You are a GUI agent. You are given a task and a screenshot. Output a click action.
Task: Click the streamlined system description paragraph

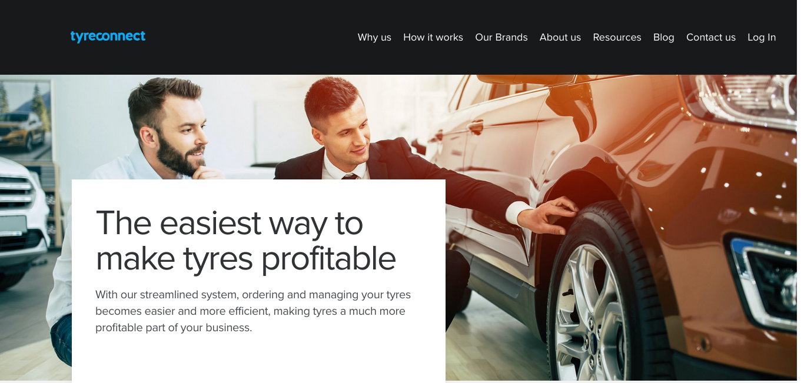[253, 311]
